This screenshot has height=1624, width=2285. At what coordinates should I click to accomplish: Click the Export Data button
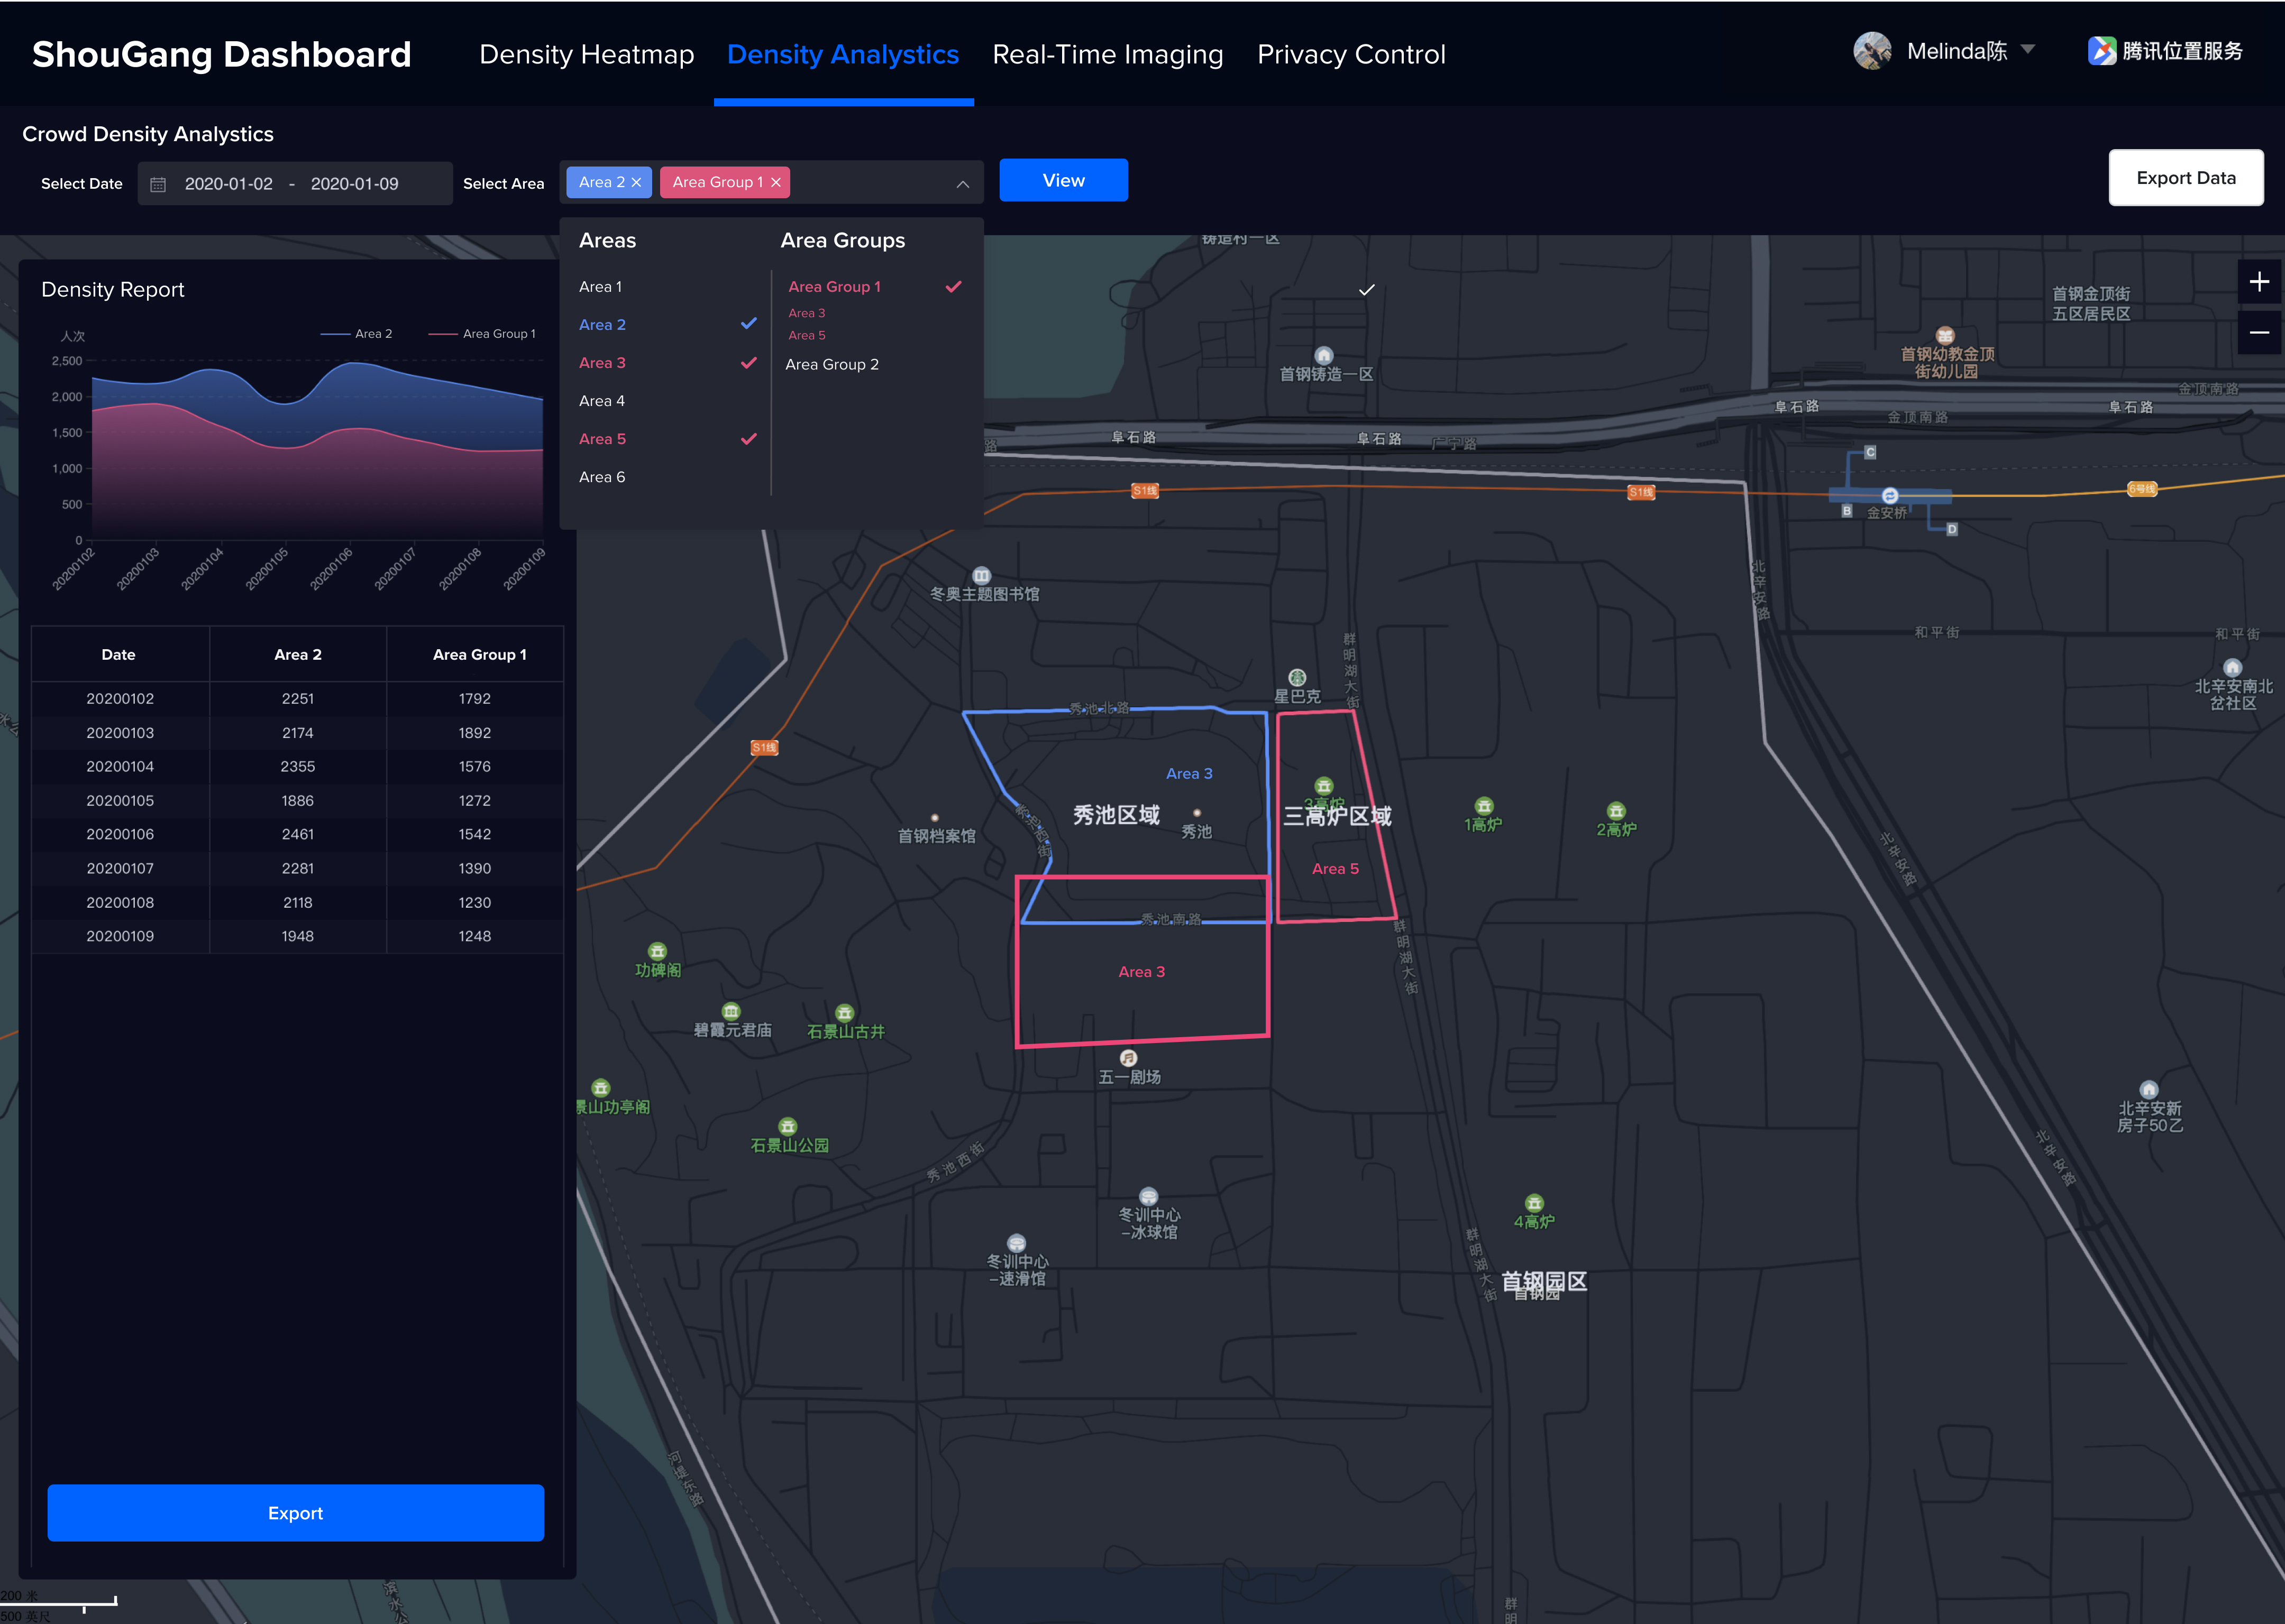2185,178
